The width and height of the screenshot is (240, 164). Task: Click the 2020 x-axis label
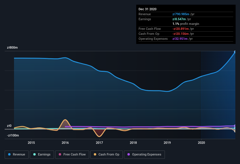click(x=201, y=143)
